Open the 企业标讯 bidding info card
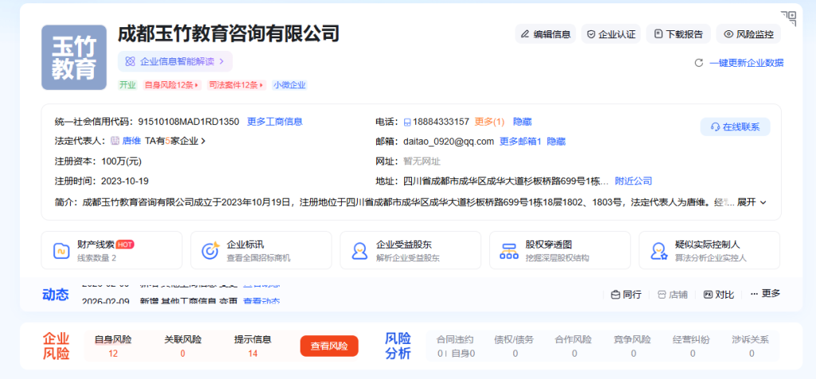816x379 pixels. click(x=261, y=251)
